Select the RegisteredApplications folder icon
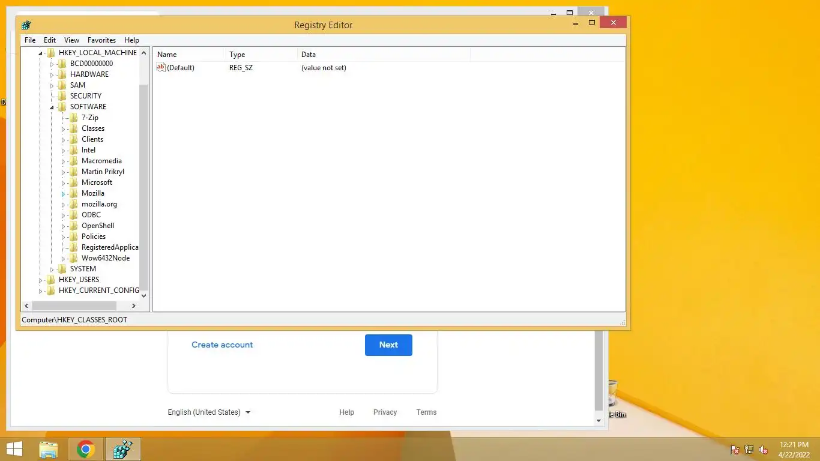Screen dimensions: 820x461 pos(73,247)
